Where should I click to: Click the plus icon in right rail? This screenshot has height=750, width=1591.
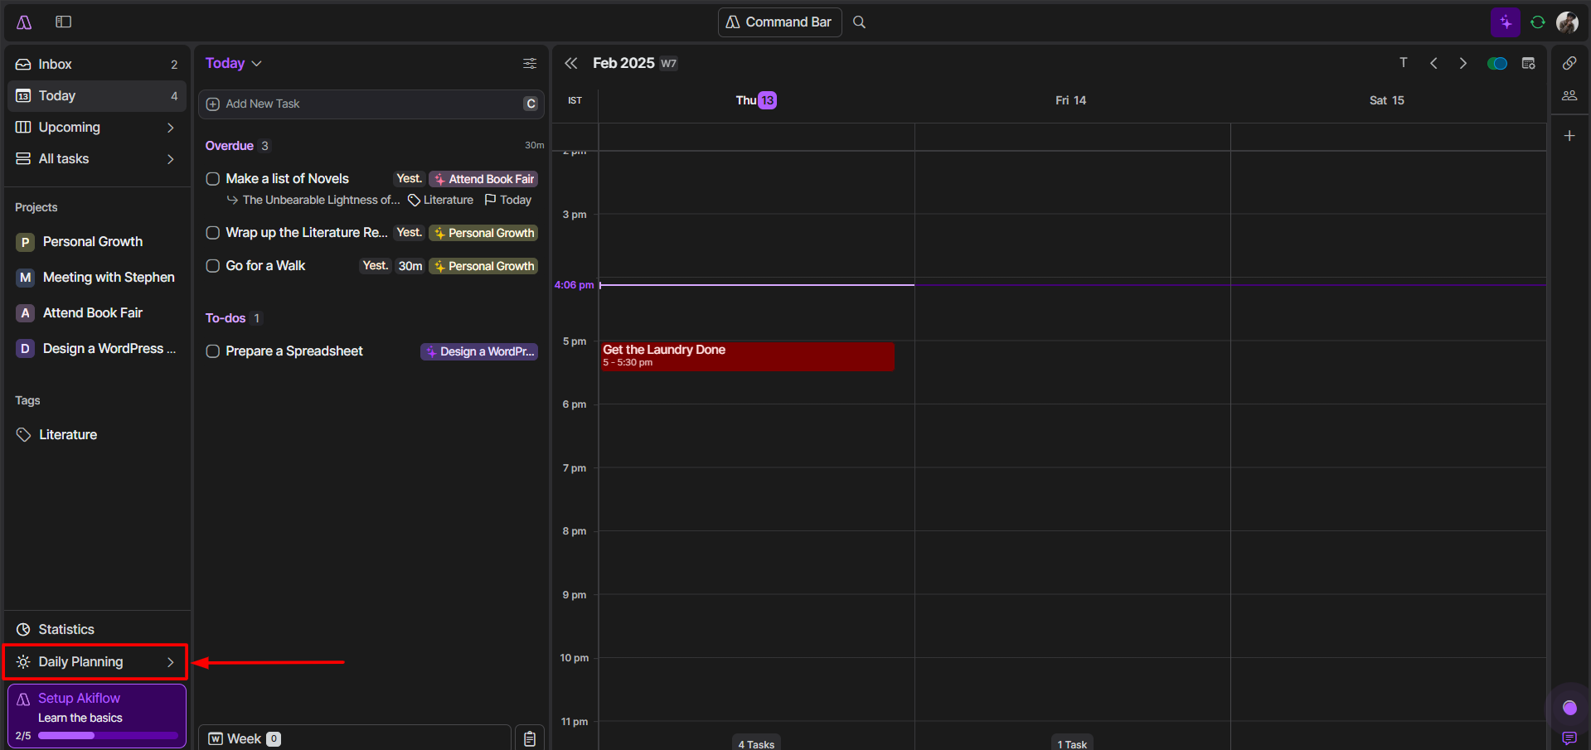[x=1569, y=136]
